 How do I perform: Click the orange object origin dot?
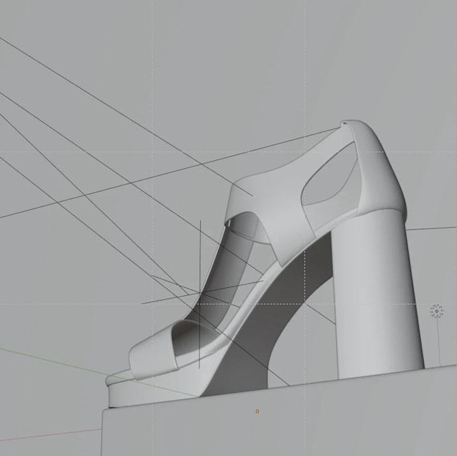(257, 411)
